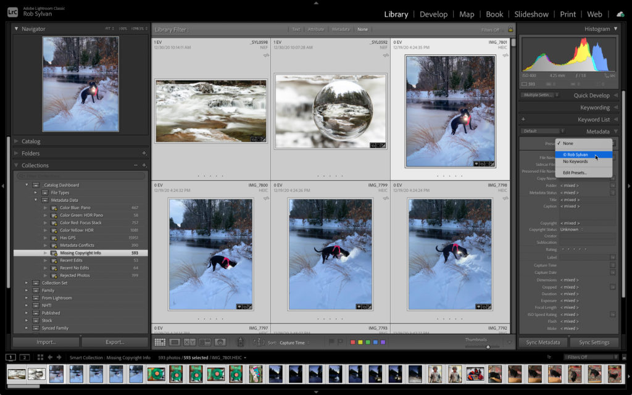Viewport: 632px width, 395px height.
Task: Open Survey view icon in the toolbar
Action: [204, 342]
